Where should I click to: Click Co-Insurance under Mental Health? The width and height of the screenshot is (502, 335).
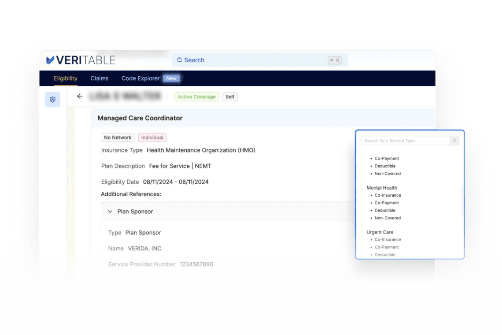(x=388, y=195)
